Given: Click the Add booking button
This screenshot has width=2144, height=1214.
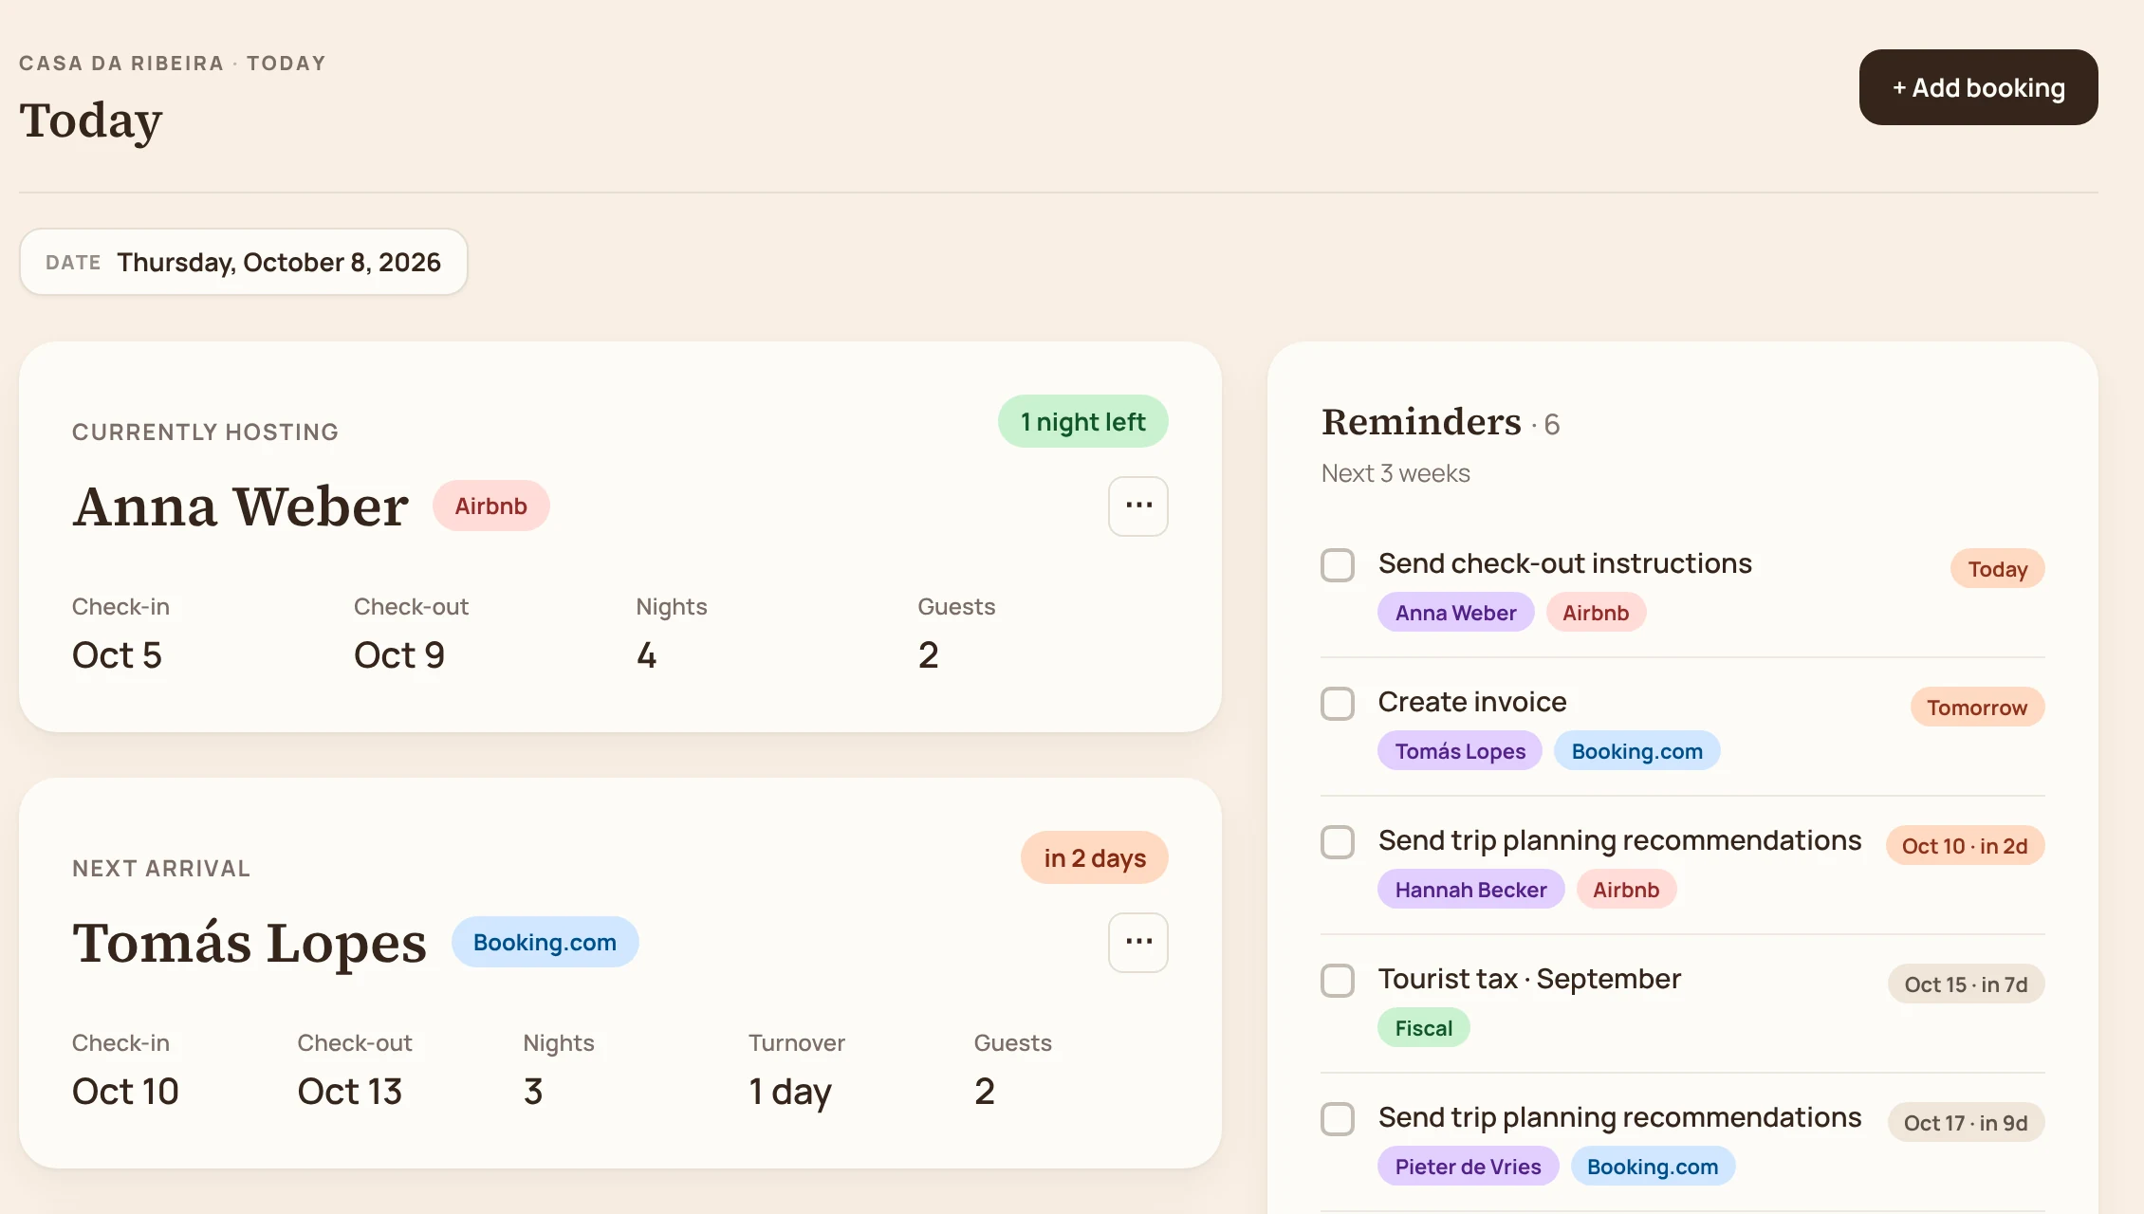Looking at the screenshot, I should (1978, 87).
